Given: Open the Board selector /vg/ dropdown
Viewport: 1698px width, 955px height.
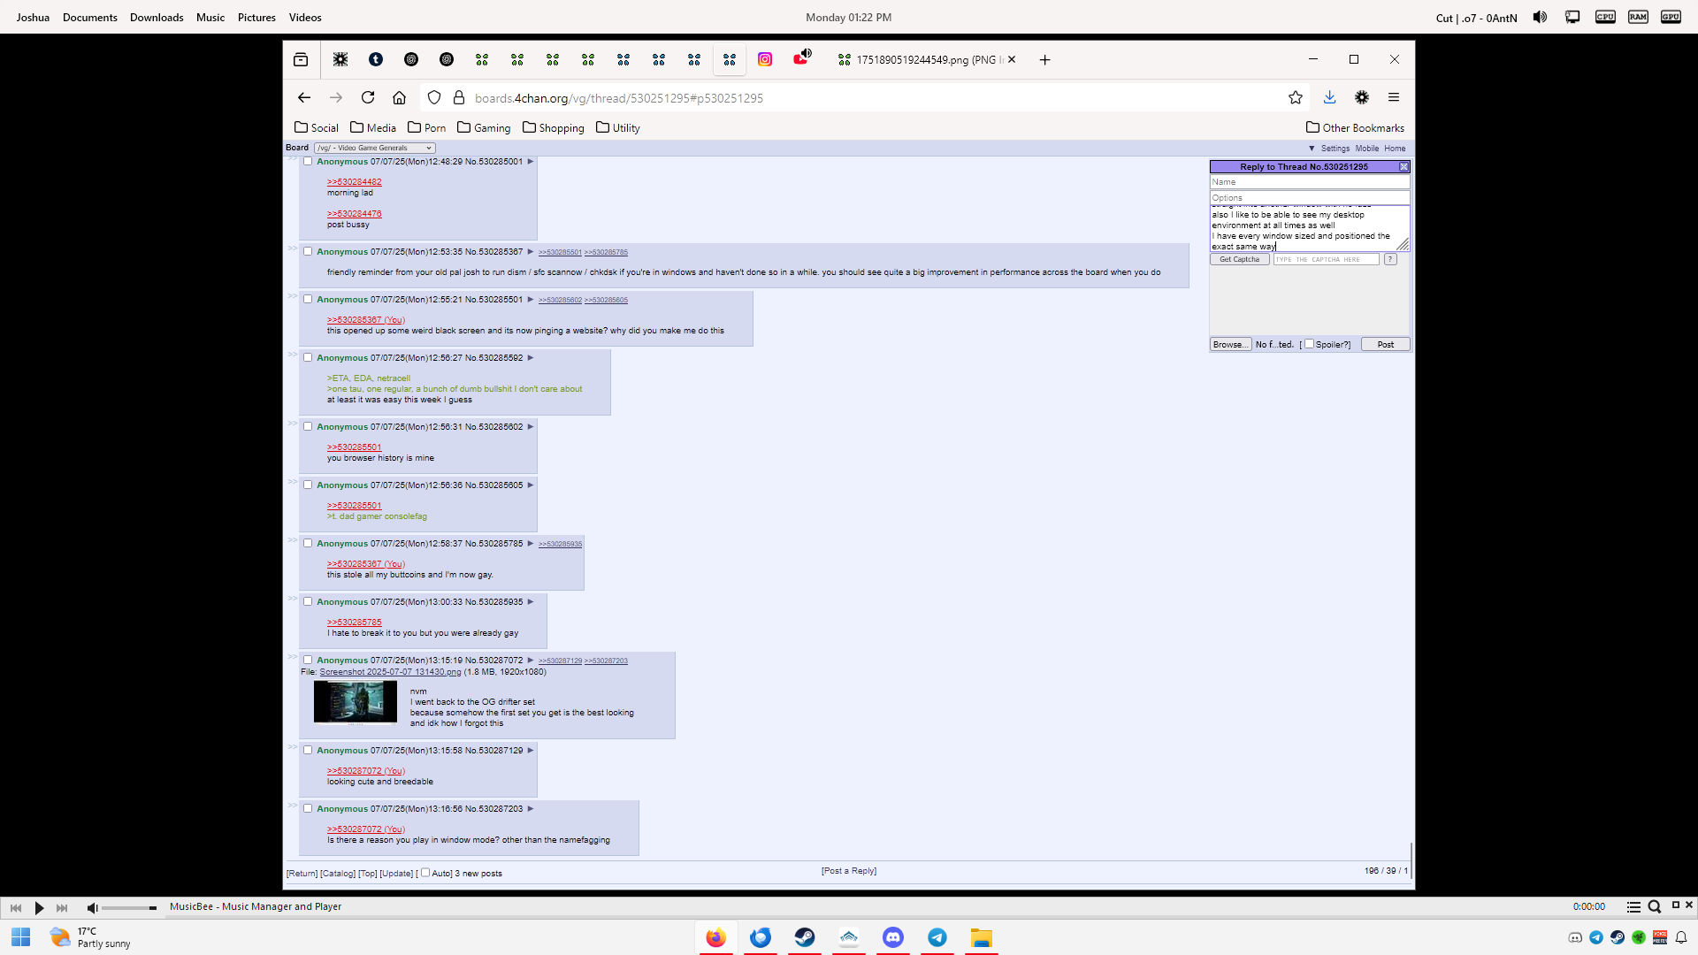Looking at the screenshot, I should tap(374, 148).
